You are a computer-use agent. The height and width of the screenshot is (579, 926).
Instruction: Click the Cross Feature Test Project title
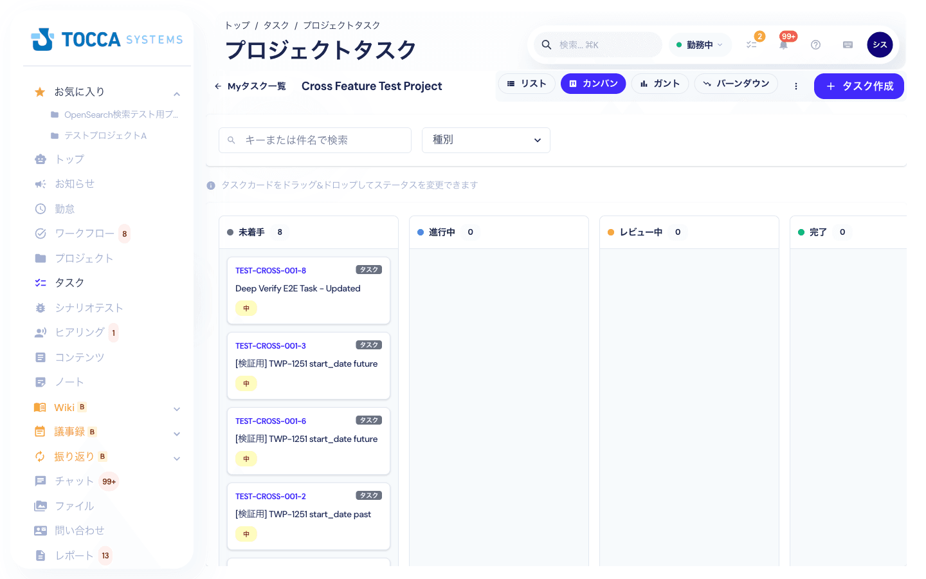point(372,86)
